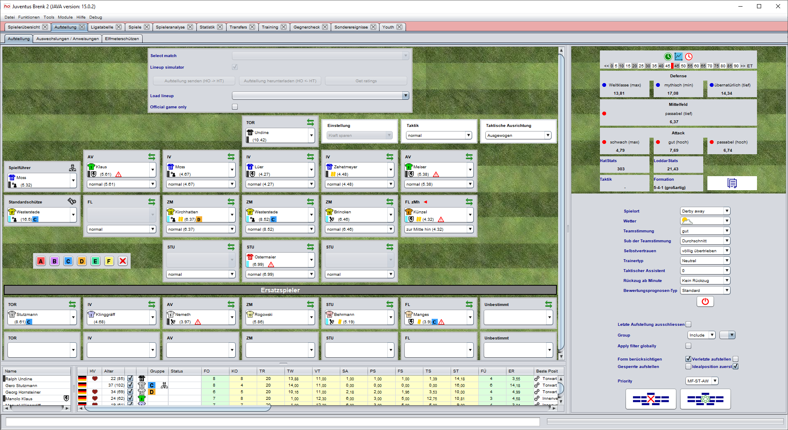Toggle Idealposition zuerst checkbox
Image resolution: width=788 pixels, height=430 pixels.
tap(735, 366)
